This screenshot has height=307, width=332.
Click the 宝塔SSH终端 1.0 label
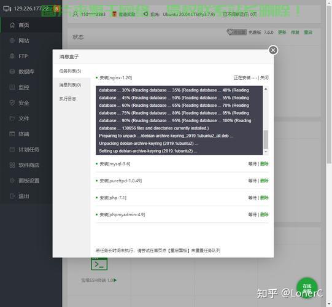pyautogui.click(x=99, y=281)
